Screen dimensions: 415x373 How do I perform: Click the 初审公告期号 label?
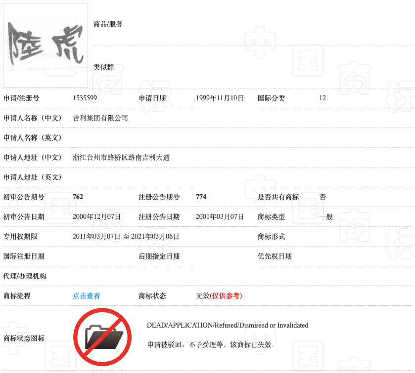[x=24, y=197]
